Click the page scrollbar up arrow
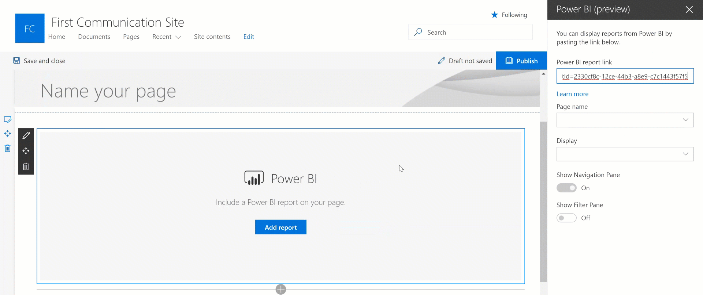Screen dimensions: 703x295 coord(543,74)
